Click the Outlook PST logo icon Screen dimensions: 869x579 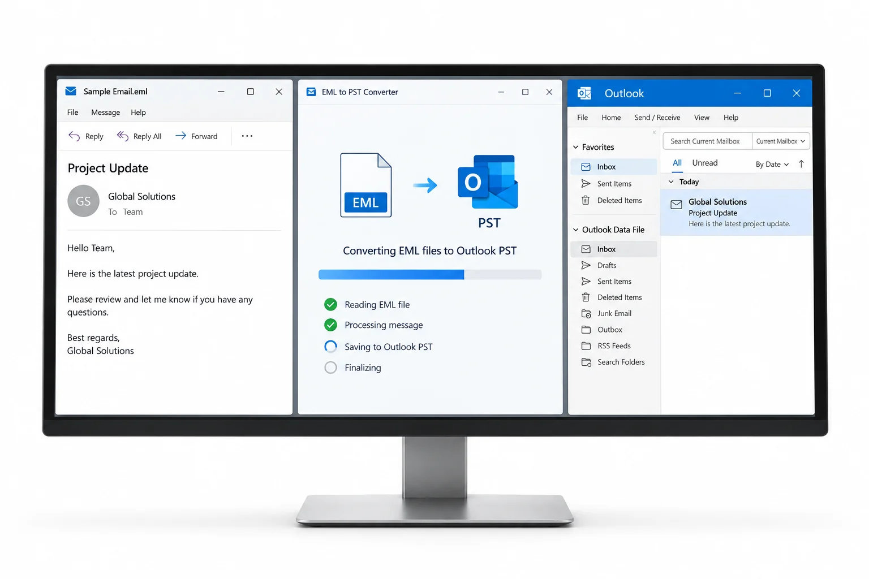488,182
